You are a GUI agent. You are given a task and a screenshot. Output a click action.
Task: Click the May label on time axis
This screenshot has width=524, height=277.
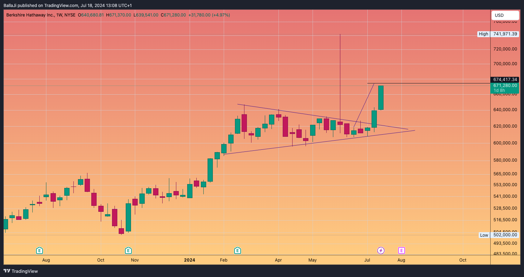pos(313,260)
